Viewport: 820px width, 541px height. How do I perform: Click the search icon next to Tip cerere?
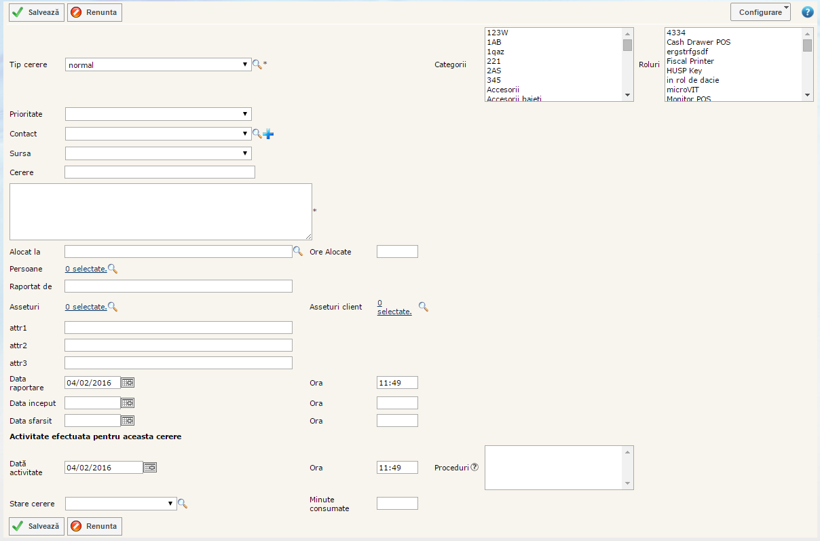pos(257,64)
